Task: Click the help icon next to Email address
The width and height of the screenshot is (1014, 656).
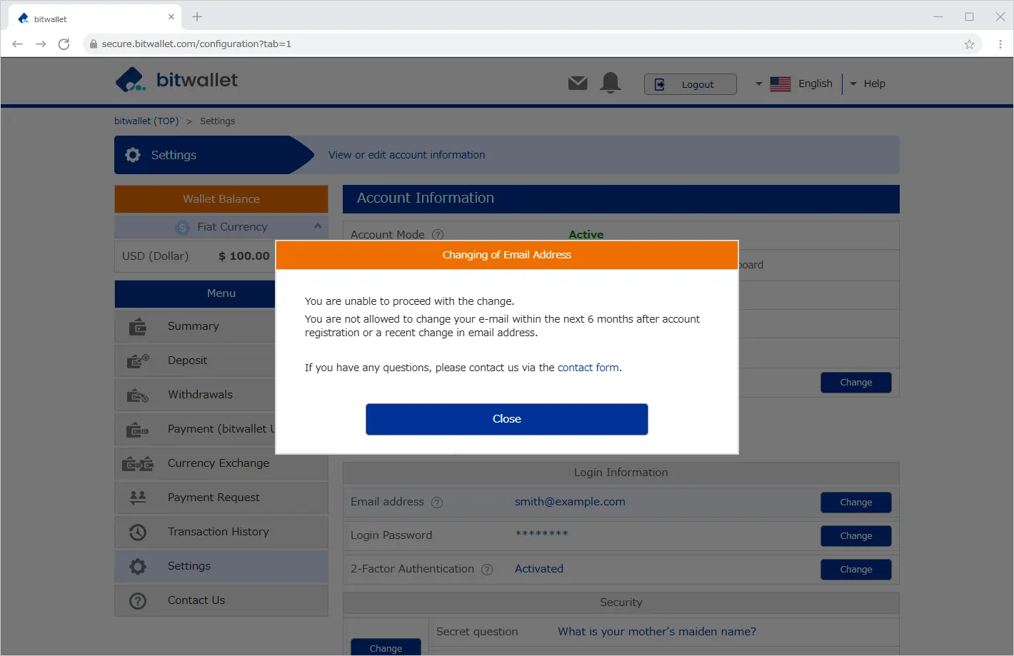Action: pyautogui.click(x=437, y=503)
